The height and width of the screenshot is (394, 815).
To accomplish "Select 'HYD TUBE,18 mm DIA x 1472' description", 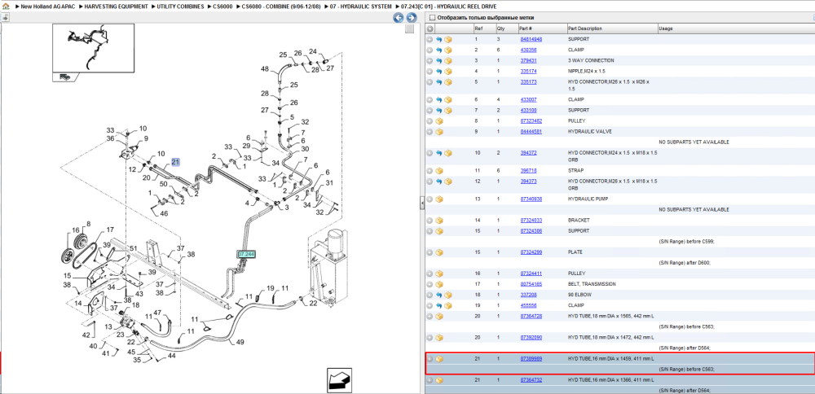I will [x=610, y=338].
